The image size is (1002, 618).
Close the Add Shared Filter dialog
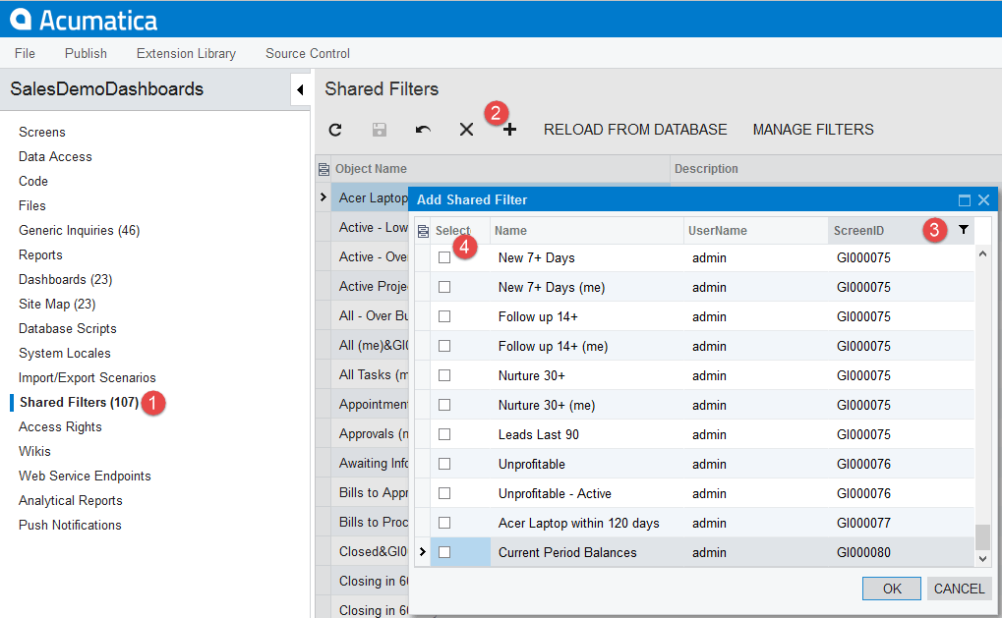point(984,199)
